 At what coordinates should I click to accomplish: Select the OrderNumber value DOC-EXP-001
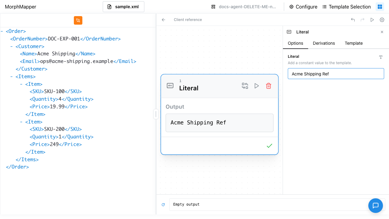[x=64, y=39]
